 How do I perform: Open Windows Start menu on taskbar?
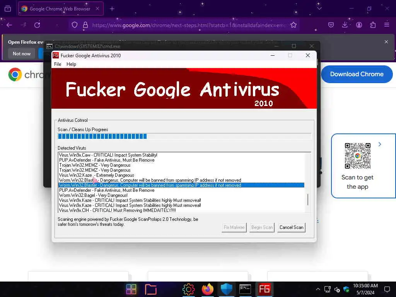(131, 289)
